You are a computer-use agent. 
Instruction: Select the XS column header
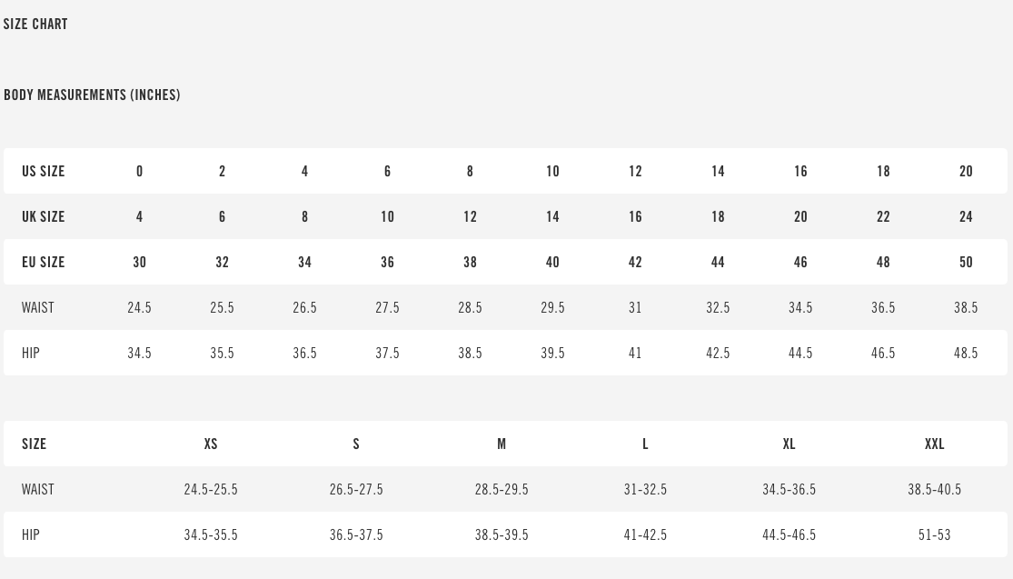211,444
